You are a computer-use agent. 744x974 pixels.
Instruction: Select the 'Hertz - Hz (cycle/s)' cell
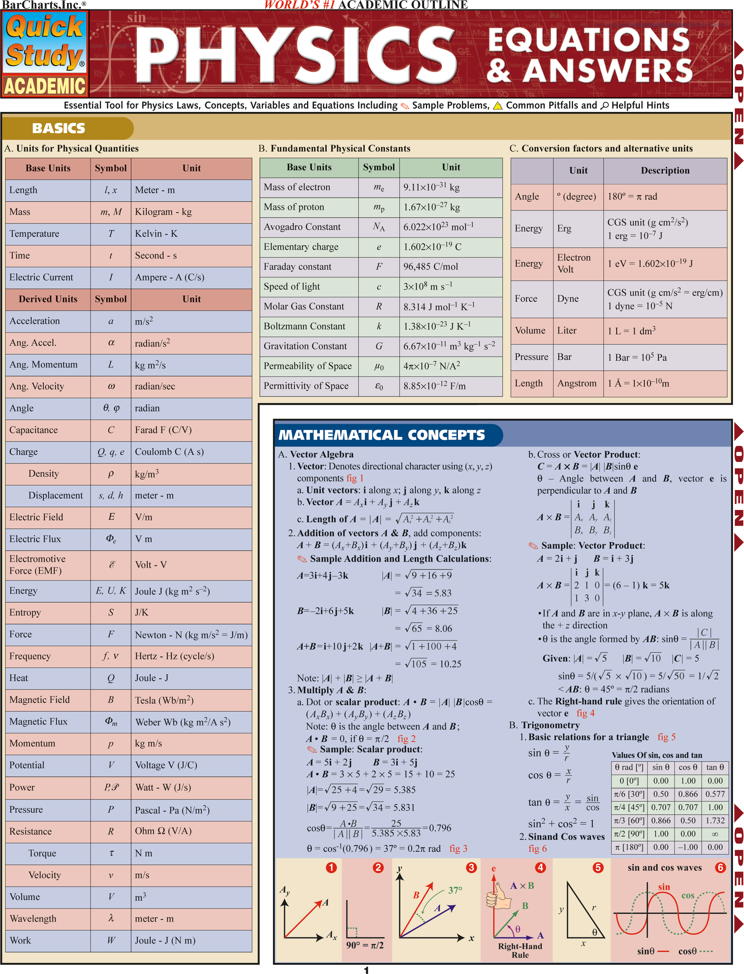(x=191, y=656)
